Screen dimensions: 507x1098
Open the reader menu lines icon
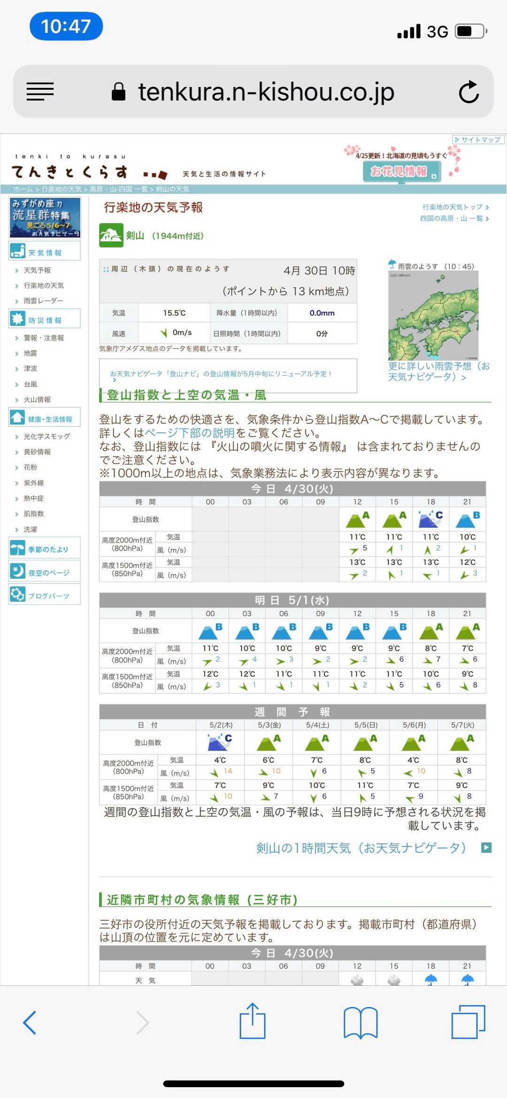[40, 92]
